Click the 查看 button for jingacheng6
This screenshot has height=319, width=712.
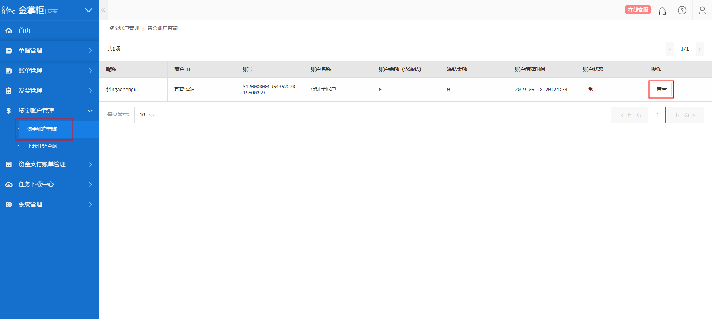(661, 89)
